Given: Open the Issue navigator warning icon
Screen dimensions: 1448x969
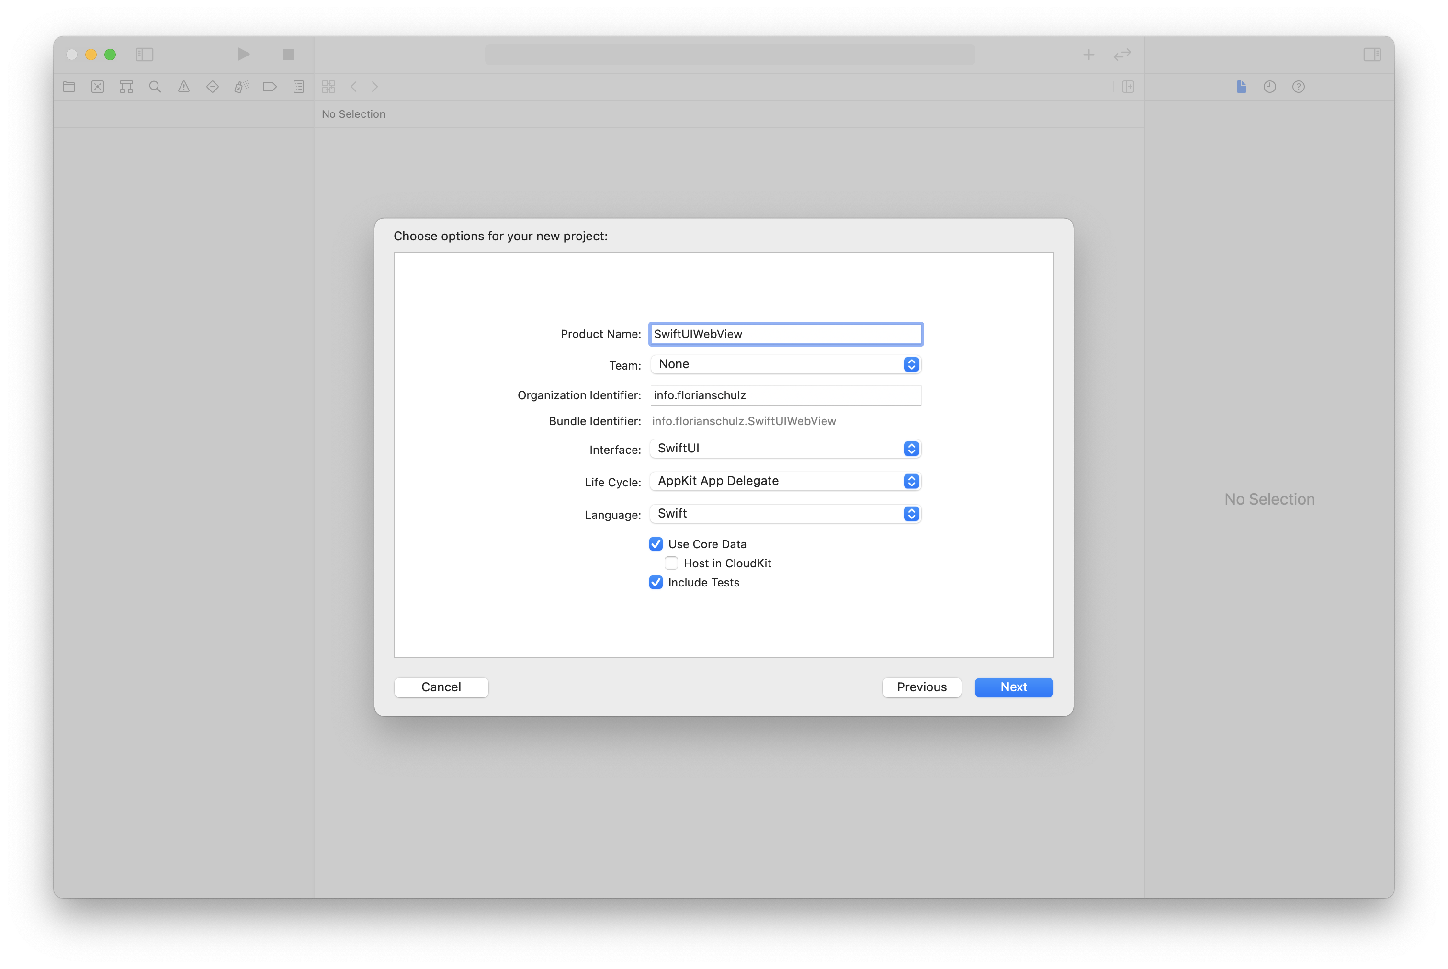Looking at the screenshot, I should pyautogui.click(x=183, y=87).
